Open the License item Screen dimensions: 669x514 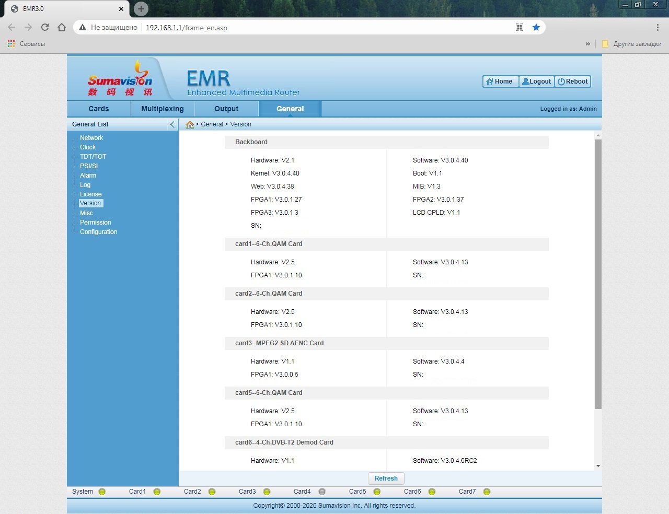[91, 194]
